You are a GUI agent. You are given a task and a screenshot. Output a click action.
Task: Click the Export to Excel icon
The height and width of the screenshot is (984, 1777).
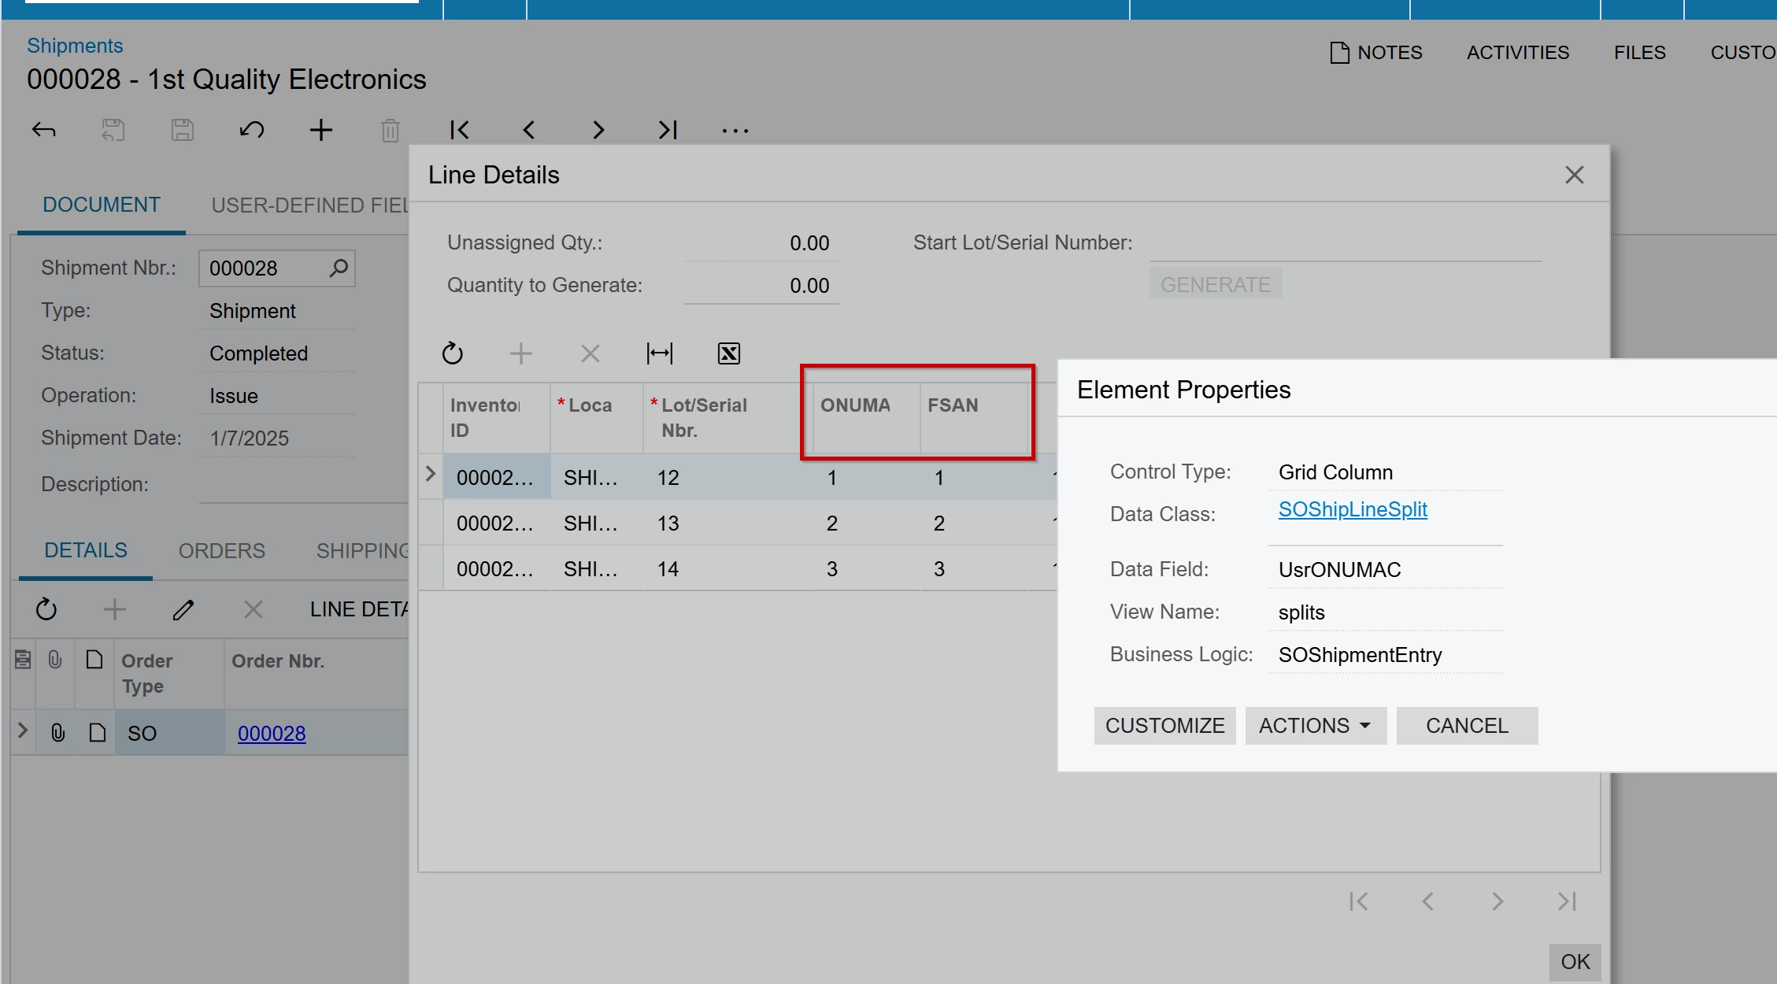tap(728, 353)
